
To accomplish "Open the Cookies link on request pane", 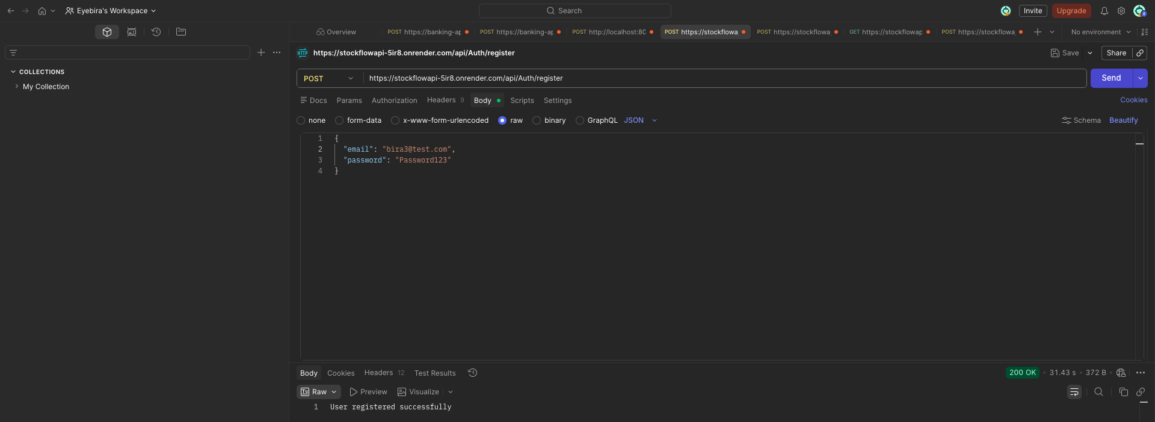I will [1133, 100].
